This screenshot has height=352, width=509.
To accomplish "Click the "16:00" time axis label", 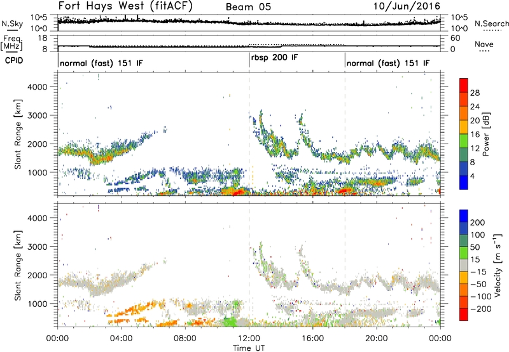I will (x=312, y=339).
